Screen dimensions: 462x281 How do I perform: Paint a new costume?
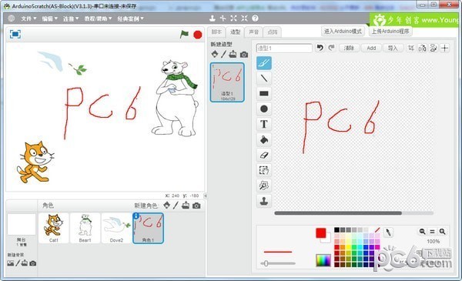click(223, 54)
